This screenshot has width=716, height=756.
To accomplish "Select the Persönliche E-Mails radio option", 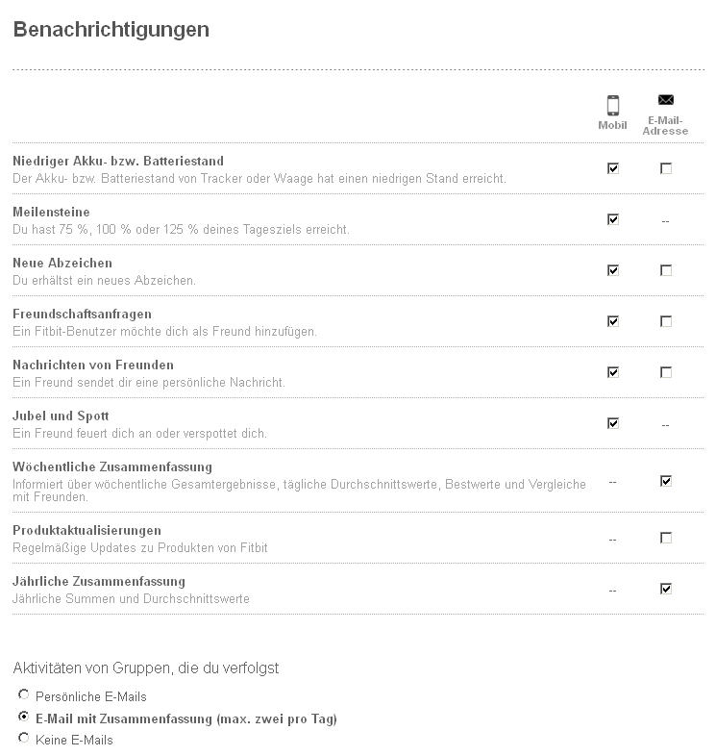I will [24, 694].
